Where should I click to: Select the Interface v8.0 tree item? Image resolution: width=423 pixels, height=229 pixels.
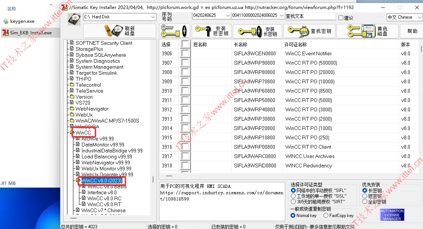tap(102, 192)
